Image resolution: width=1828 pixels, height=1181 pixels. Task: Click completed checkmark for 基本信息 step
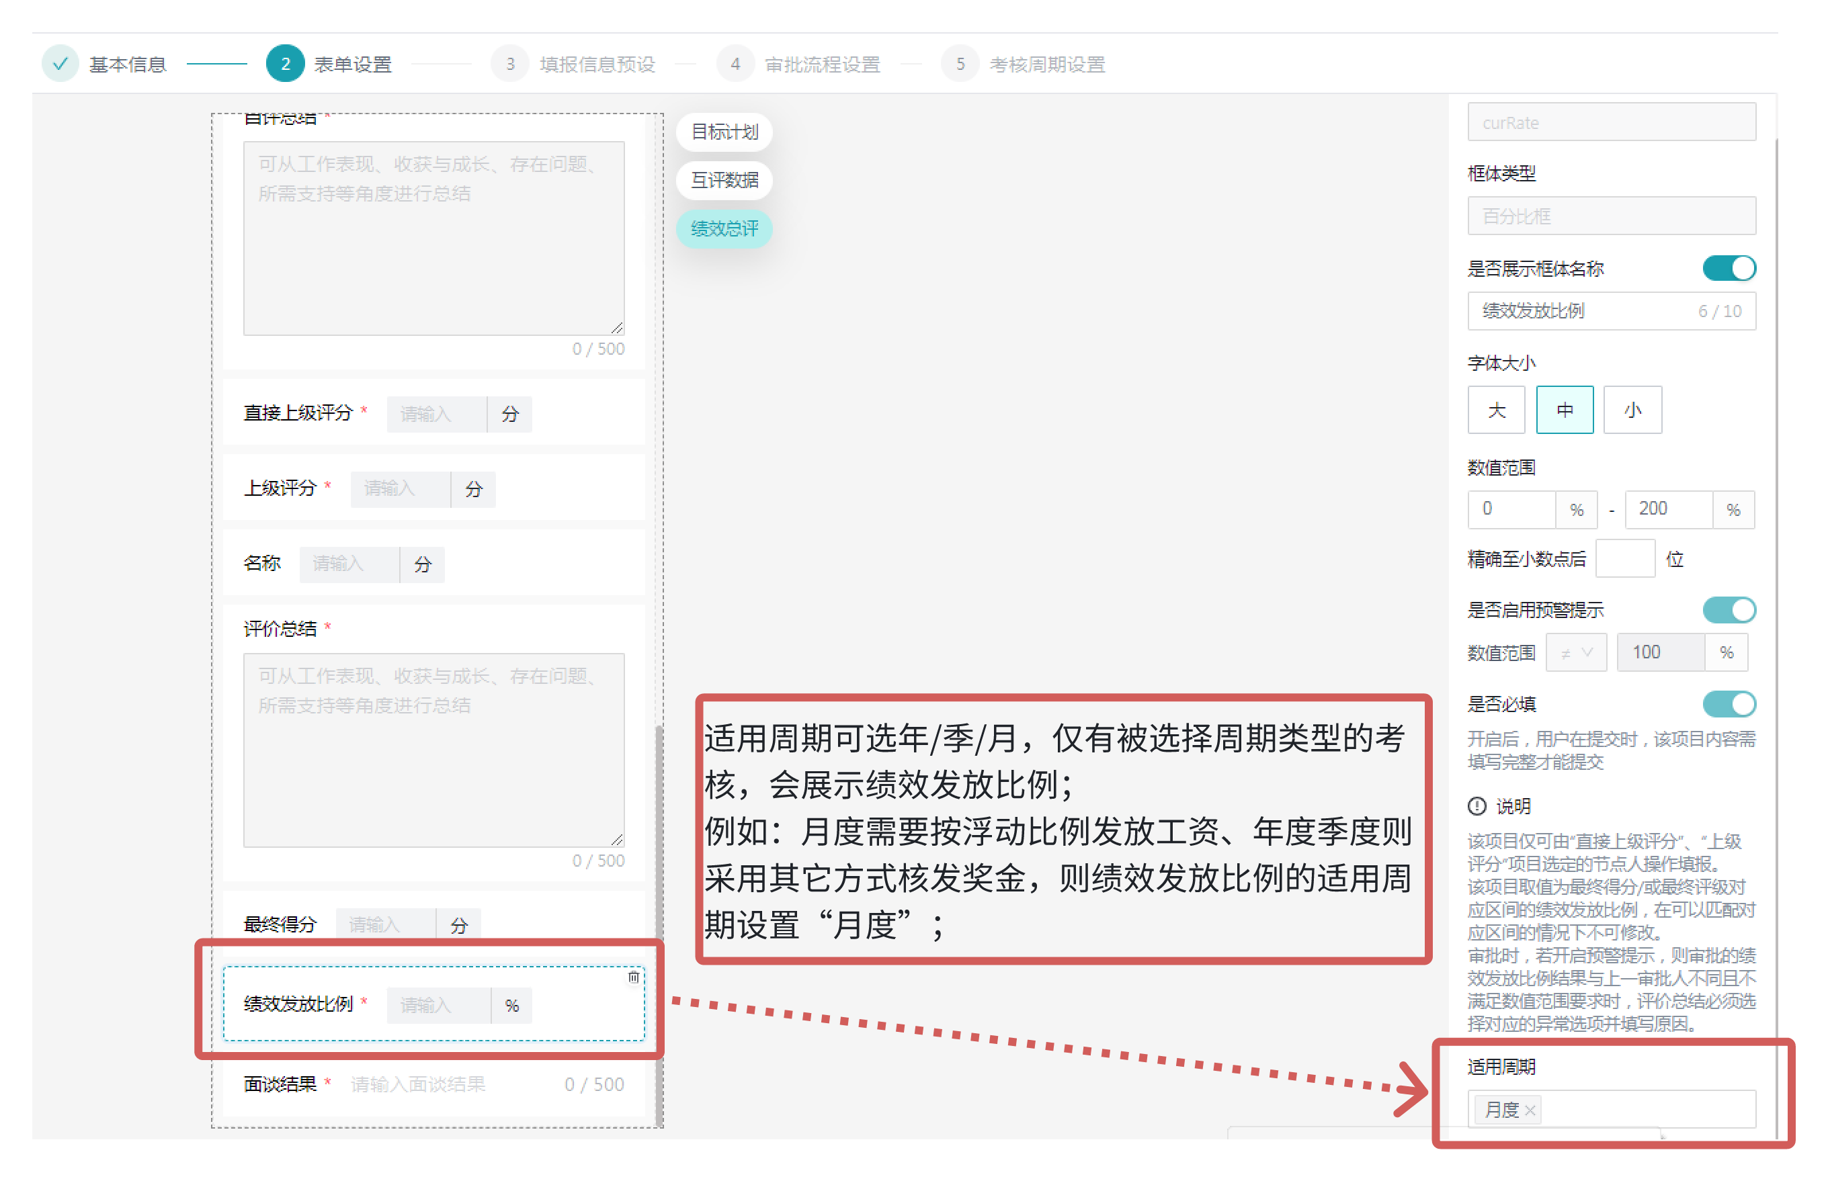[x=60, y=64]
